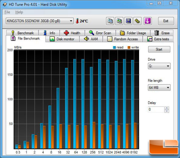
Task: Click the Random Access scatter icon
Action: [x=110, y=39]
